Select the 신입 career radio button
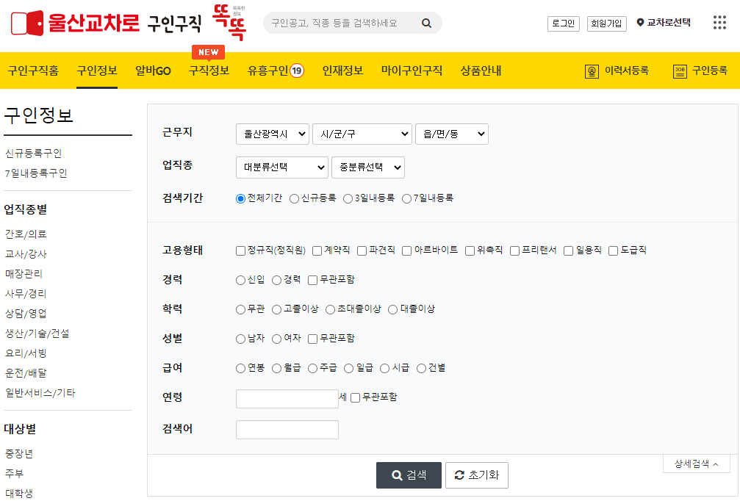 click(x=240, y=280)
